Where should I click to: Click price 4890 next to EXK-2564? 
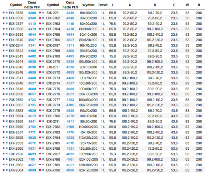(x=32, y=170)
